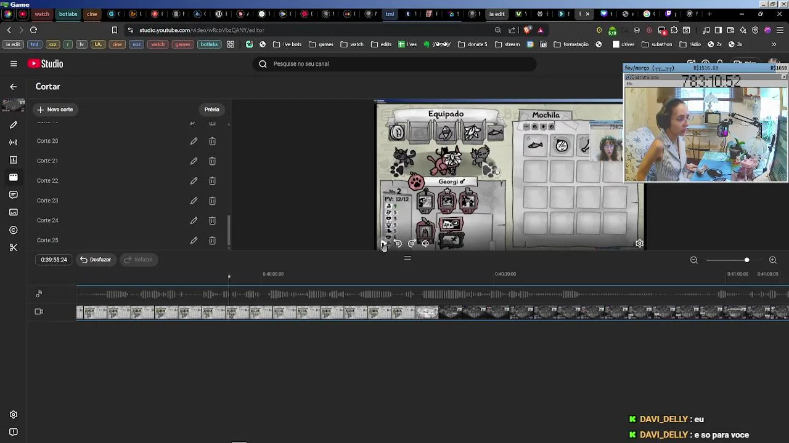Edit Corte 20 with its pencil icon

[x=194, y=141]
